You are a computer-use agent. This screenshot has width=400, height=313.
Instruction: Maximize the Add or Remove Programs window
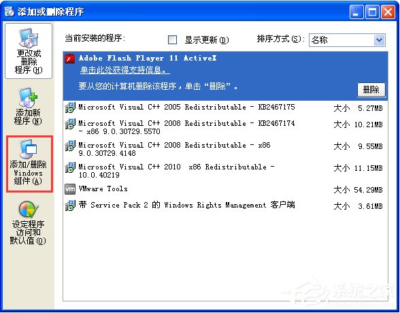(372, 12)
